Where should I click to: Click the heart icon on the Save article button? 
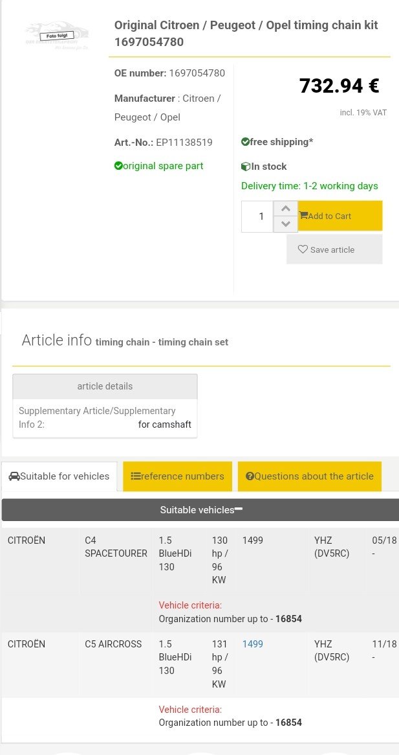pos(303,250)
